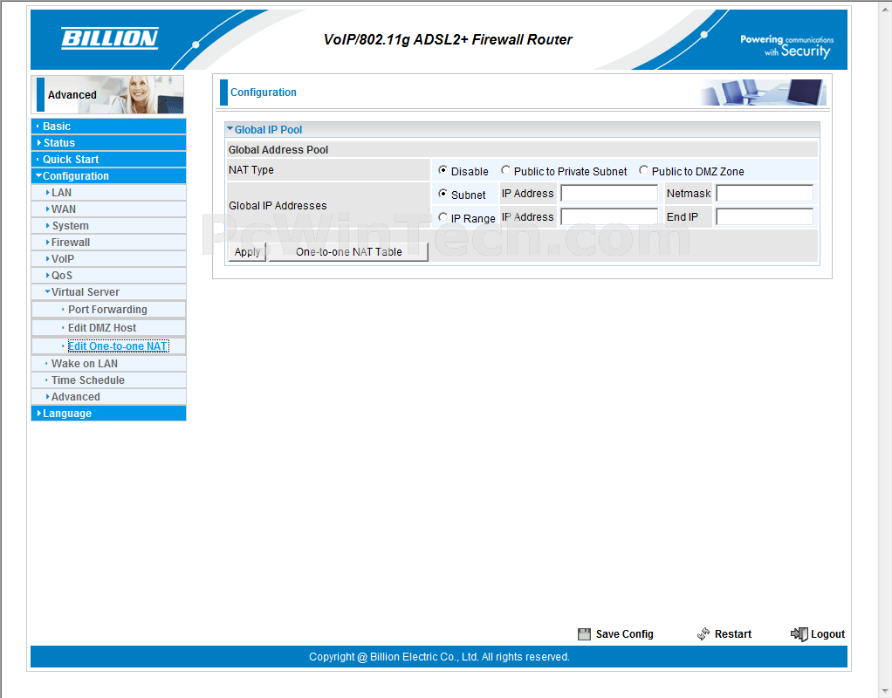The height and width of the screenshot is (698, 892).
Task: Click the Apply button
Action: (247, 252)
